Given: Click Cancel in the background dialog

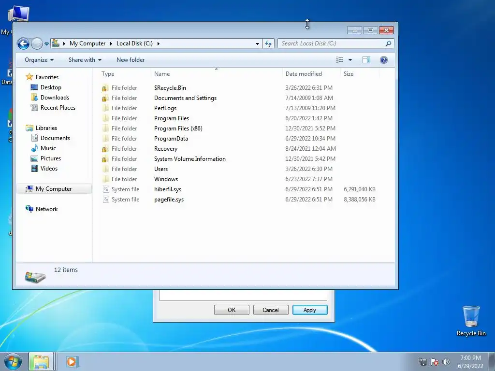Looking at the screenshot, I should [271, 310].
